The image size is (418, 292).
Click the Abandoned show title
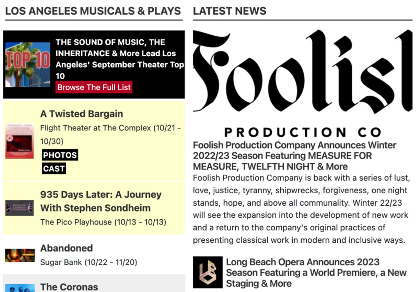tap(67, 248)
